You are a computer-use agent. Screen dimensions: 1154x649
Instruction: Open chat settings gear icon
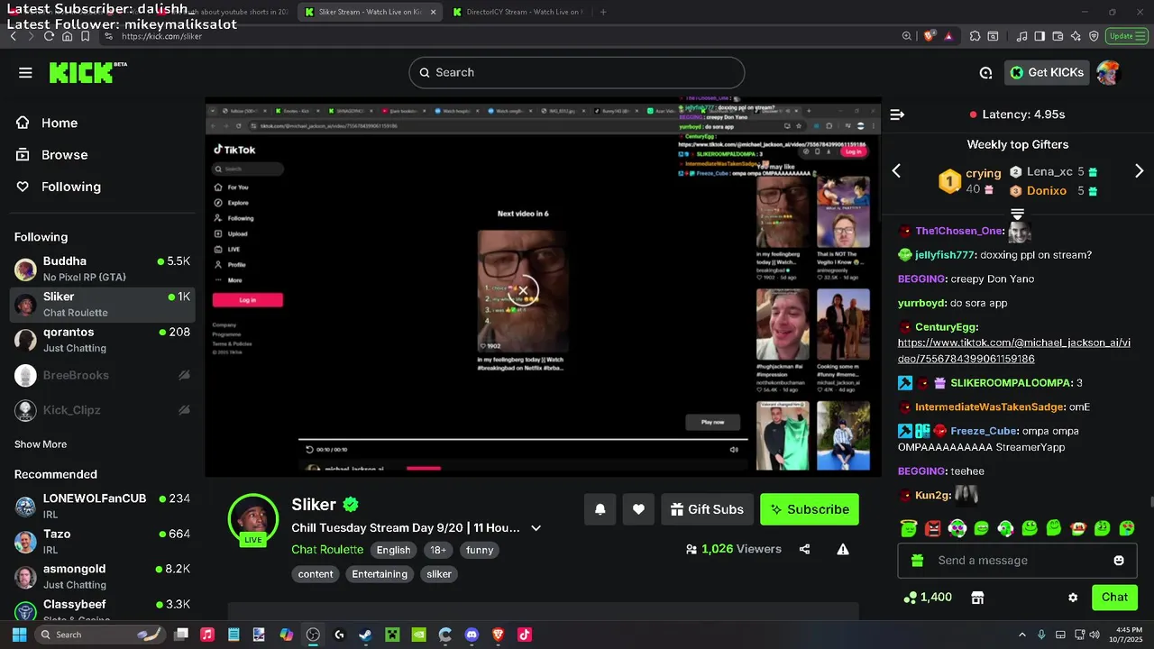pyautogui.click(x=1073, y=598)
